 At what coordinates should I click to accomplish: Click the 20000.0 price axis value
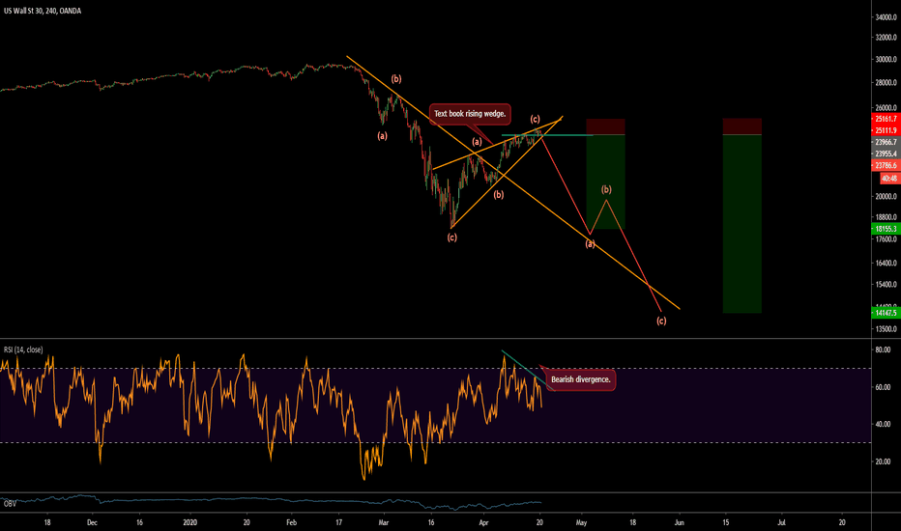click(886, 196)
